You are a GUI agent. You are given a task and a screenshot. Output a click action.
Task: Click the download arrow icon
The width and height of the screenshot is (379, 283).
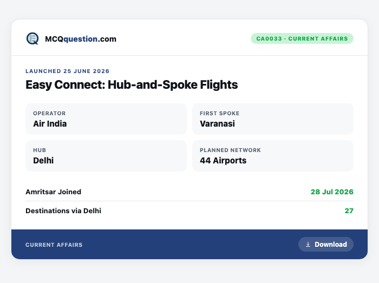click(x=308, y=245)
